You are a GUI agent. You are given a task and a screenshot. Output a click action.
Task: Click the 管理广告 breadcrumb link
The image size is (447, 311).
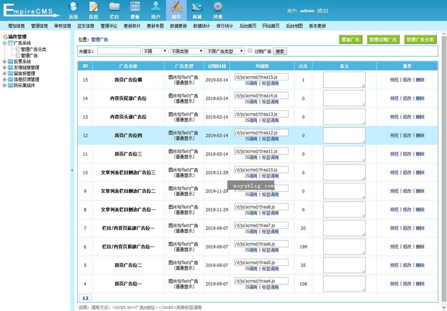[99, 39]
